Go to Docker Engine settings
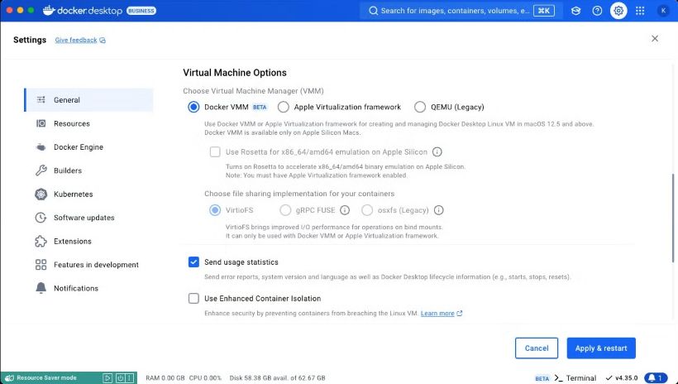The width and height of the screenshot is (678, 384). pyautogui.click(x=78, y=147)
